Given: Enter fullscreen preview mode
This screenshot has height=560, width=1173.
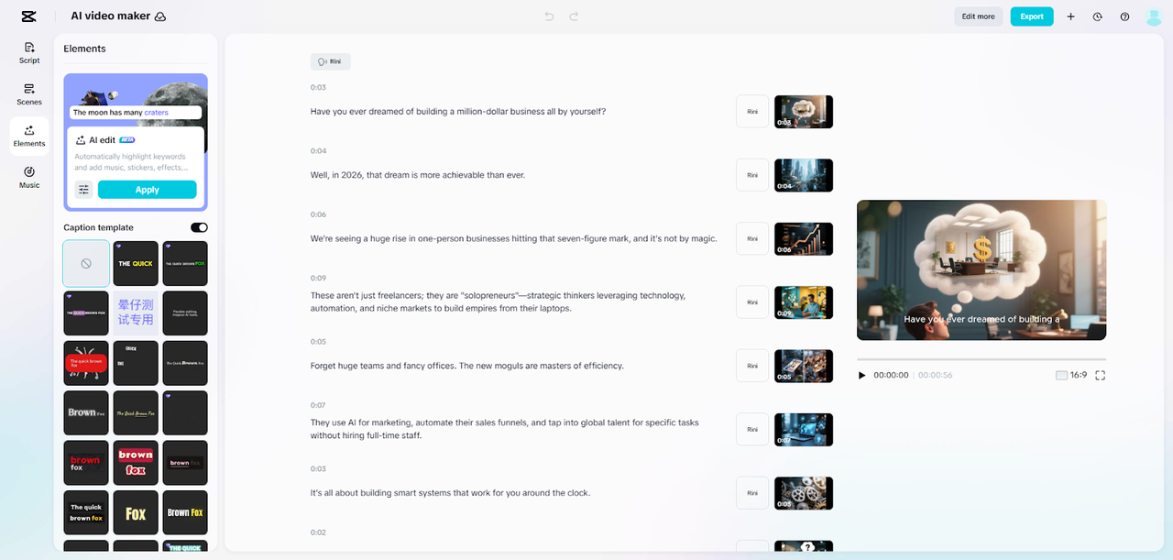Looking at the screenshot, I should click(x=1100, y=375).
